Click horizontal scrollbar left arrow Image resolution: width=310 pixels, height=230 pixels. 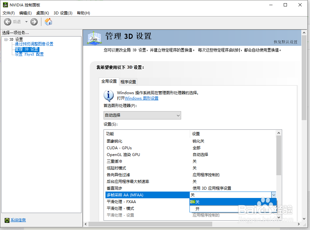pyautogui.click(x=86, y=224)
